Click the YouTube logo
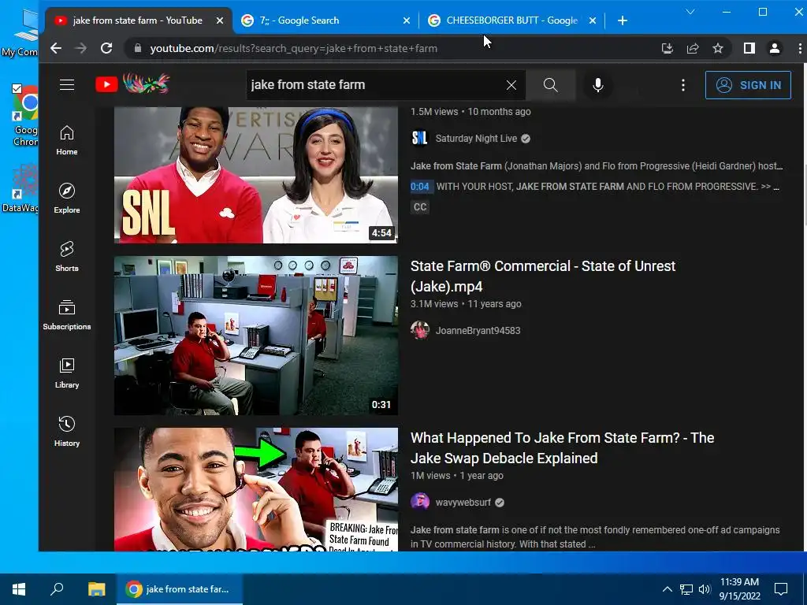This screenshot has height=605, width=807. coord(132,84)
